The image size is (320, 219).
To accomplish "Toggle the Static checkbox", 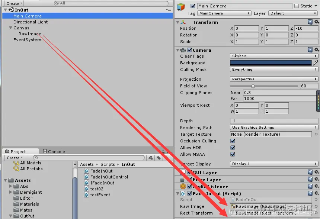I will pyautogui.click(x=296, y=6).
